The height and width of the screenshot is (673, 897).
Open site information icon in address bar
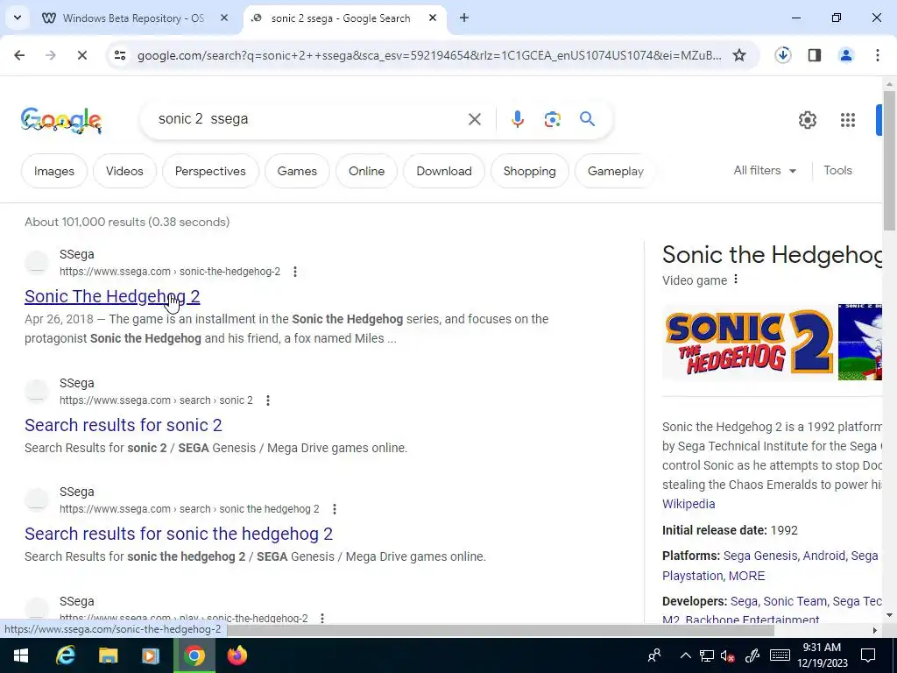tap(119, 55)
